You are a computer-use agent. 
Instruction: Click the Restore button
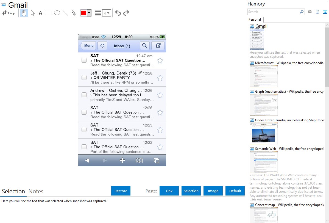[121, 191]
